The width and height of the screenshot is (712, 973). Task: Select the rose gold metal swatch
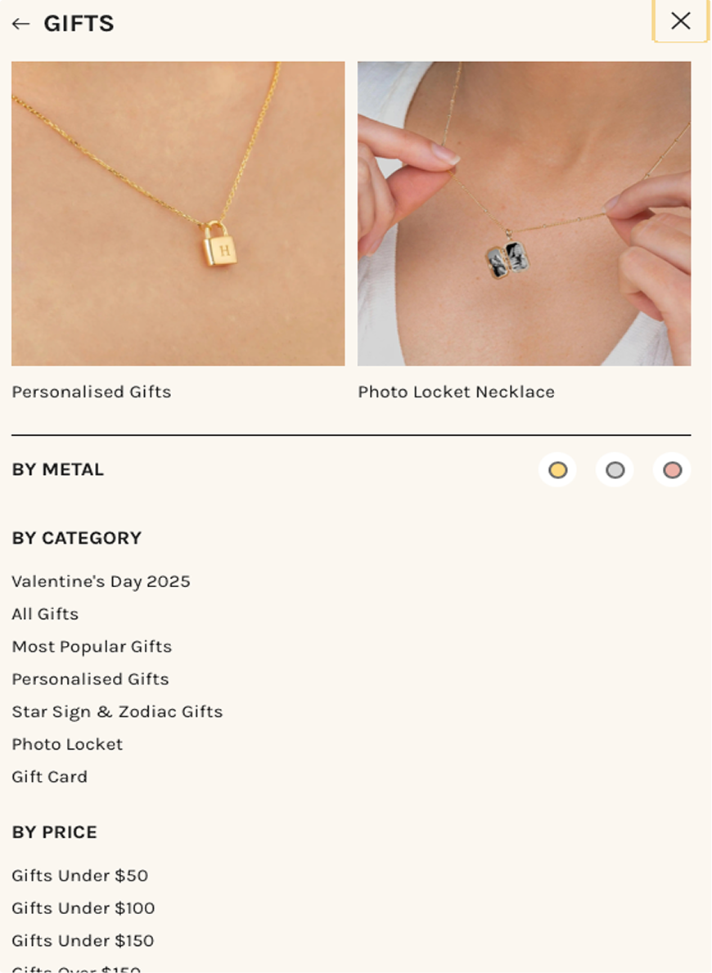[672, 470]
